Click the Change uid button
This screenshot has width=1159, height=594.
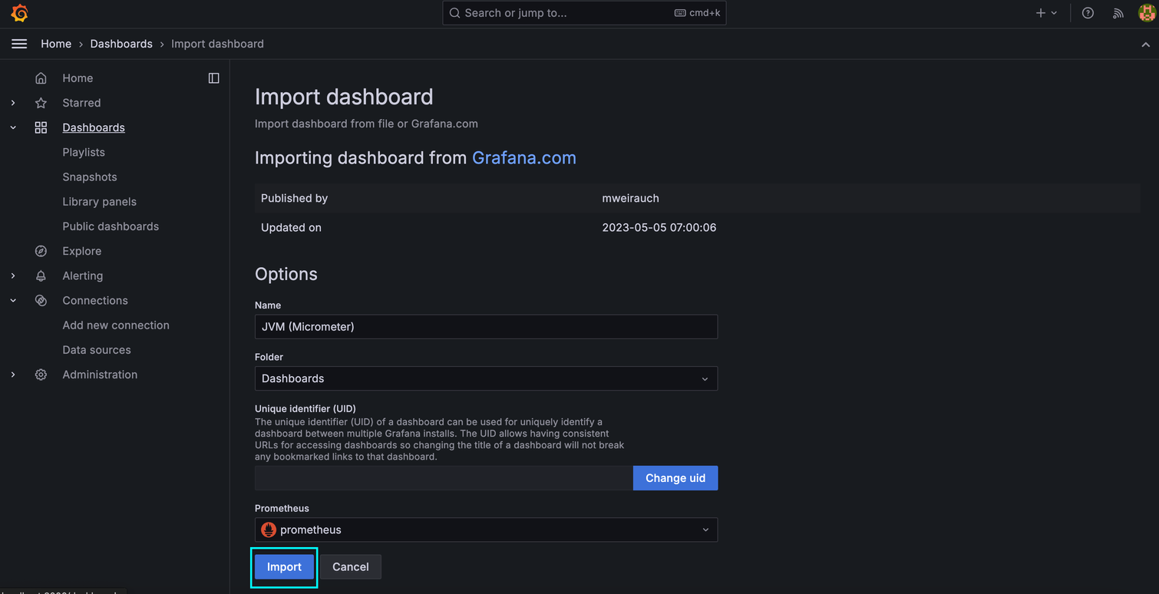pyautogui.click(x=675, y=478)
